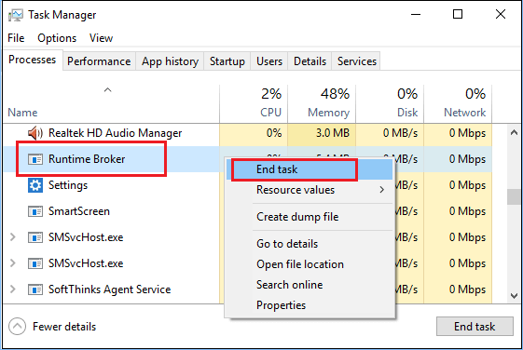
Task: Click the vertical scrollbar thumb of the process list
Action: tap(514, 197)
